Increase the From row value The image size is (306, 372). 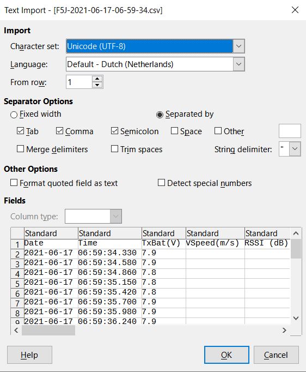[97, 79]
